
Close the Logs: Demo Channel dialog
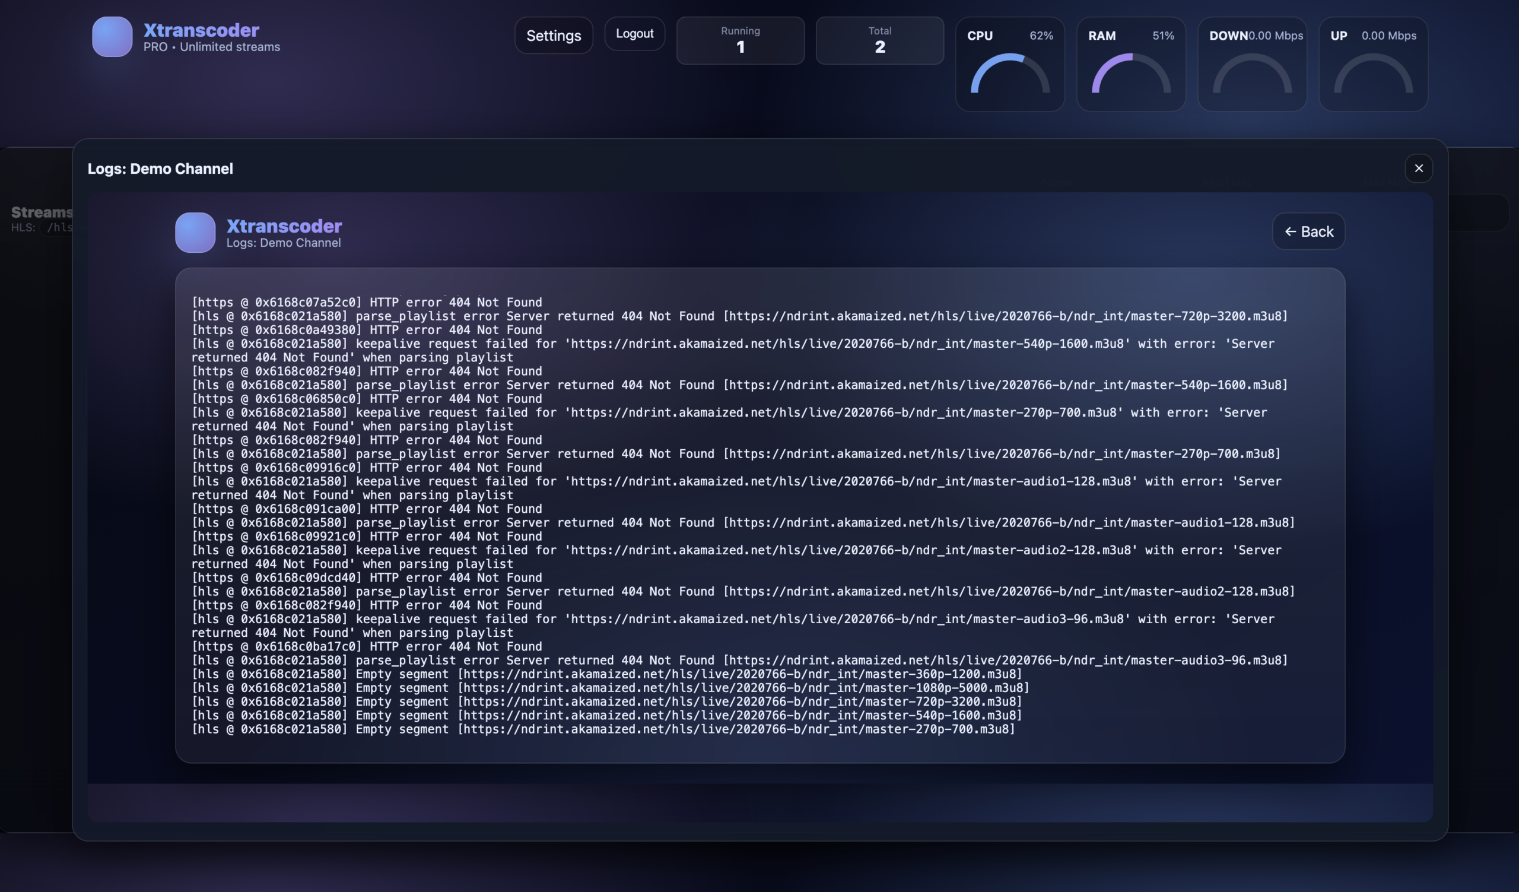tap(1418, 168)
